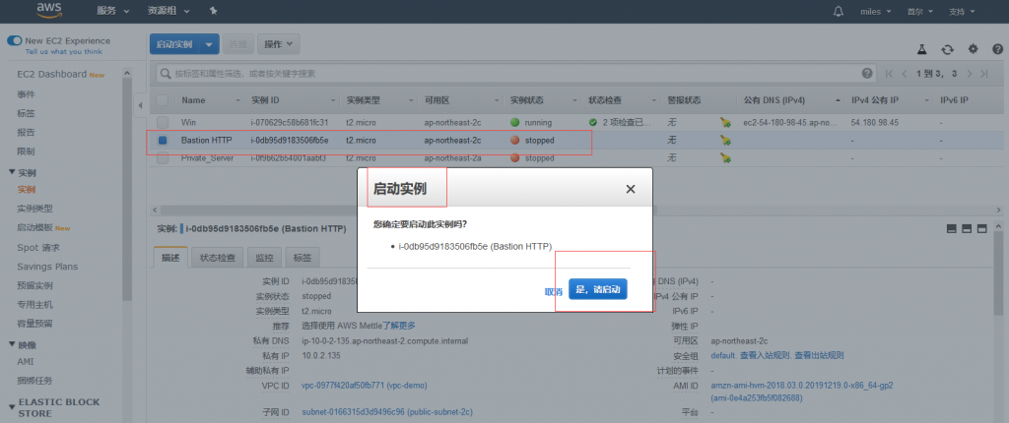
Task: Collapse the left navigation panel arrow
Action: (140, 105)
